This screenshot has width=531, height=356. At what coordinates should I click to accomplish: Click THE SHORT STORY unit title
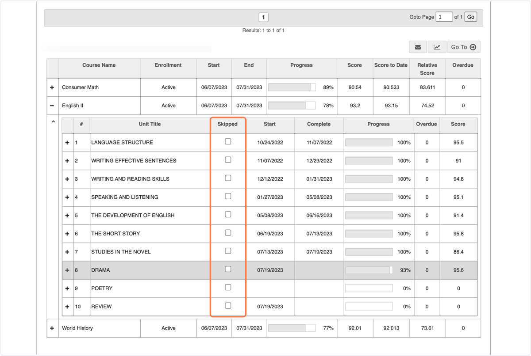[x=115, y=234]
